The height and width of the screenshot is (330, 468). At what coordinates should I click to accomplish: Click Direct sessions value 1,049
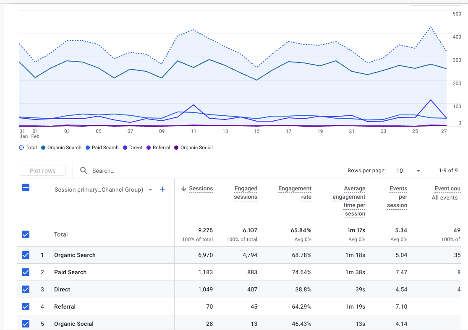[205, 289]
